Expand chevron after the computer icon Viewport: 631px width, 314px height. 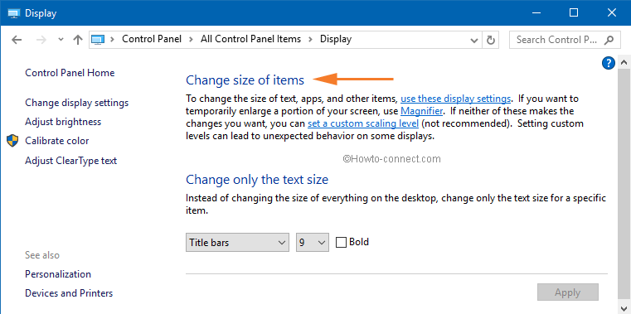click(113, 40)
